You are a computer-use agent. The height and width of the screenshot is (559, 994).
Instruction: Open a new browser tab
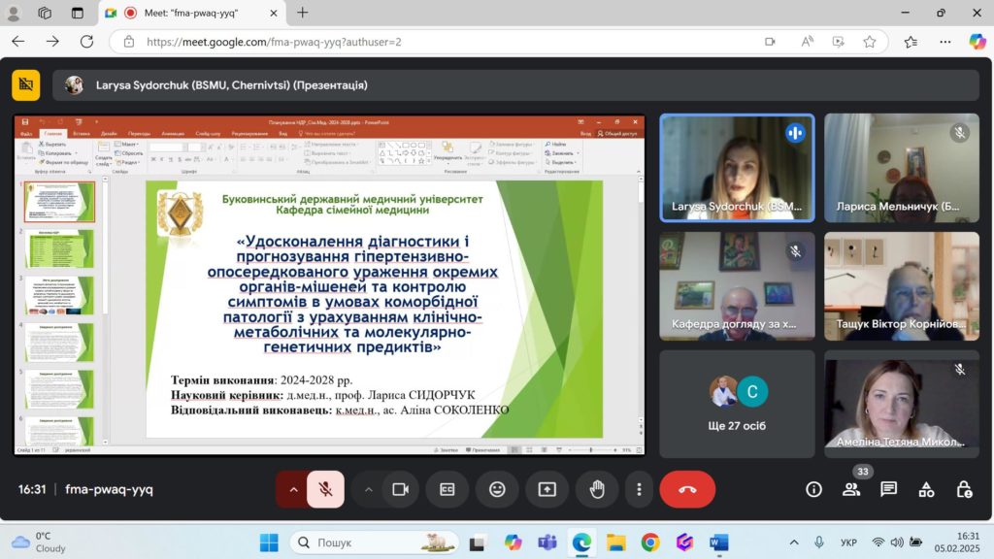[x=303, y=13]
